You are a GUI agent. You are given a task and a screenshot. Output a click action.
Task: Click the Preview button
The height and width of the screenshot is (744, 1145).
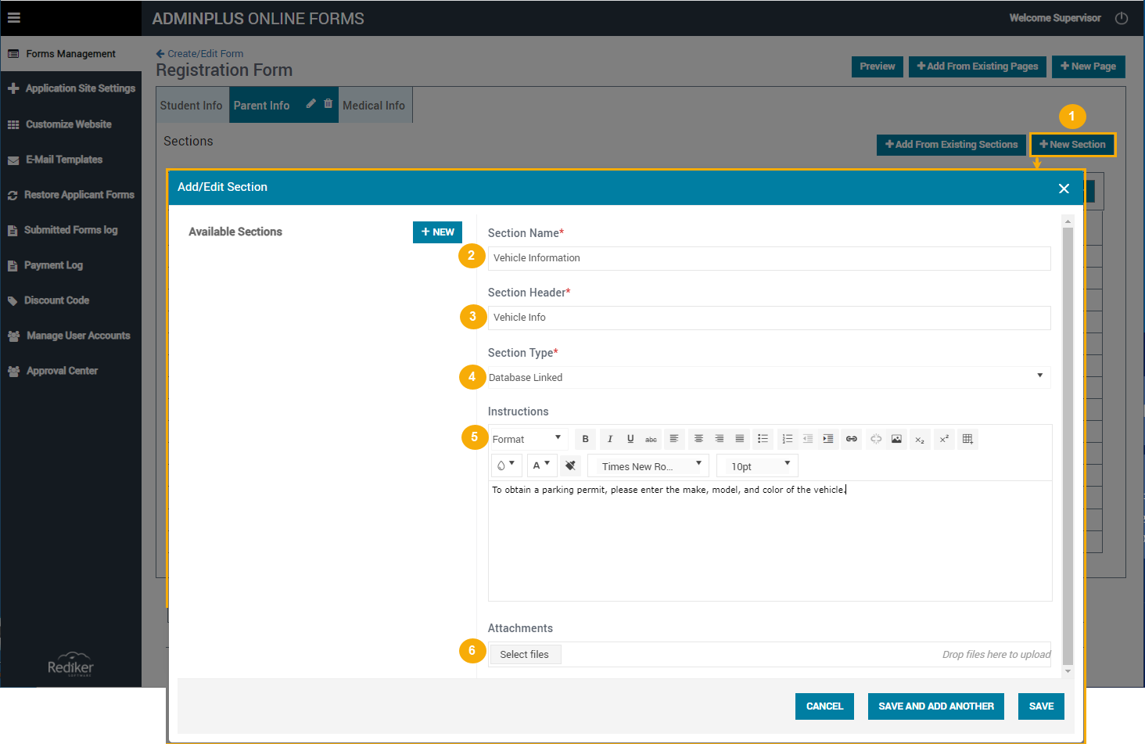tap(878, 66)
